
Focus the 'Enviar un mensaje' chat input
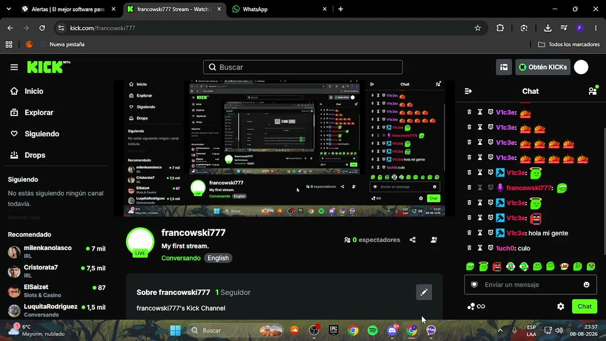[530, 285]
